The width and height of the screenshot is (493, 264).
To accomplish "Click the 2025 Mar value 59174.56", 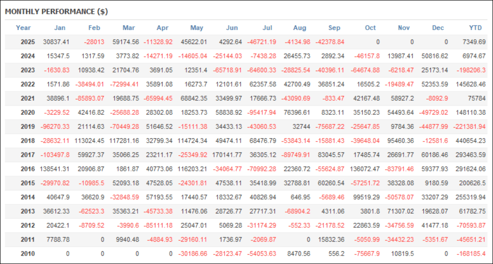I will (x=124, y=42).
